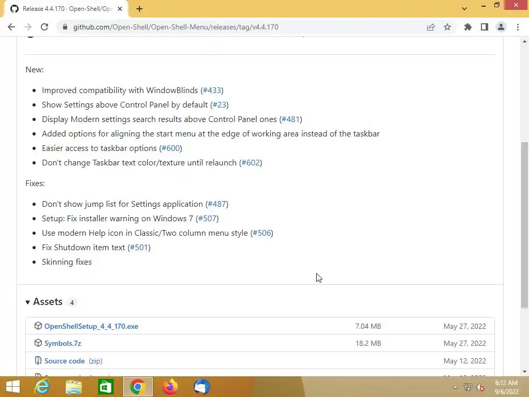Click the 'Fixes:' heading text
The width and height of the screenshot is (529, 397).
coord(35,184)
